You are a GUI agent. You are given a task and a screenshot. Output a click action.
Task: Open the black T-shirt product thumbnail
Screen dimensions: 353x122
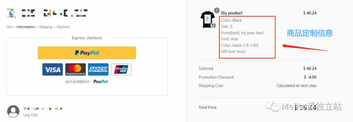coord(207,20)
